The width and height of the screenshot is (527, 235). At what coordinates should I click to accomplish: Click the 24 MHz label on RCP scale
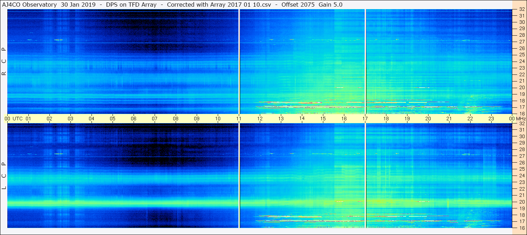pos(522,61)
